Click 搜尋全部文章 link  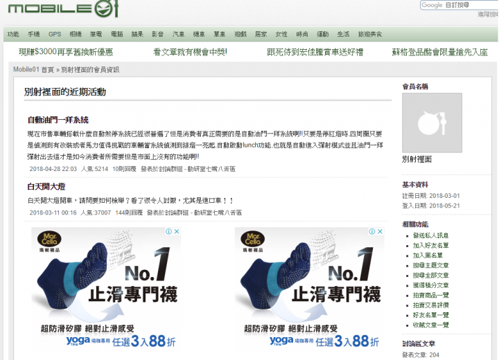430,275
